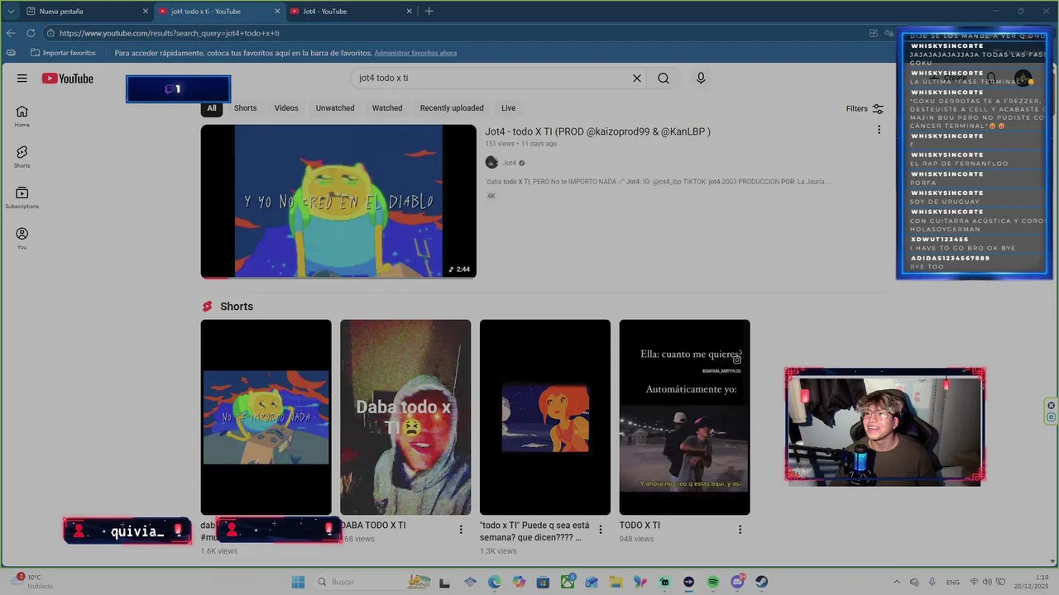This screenshot has width=1059, height=595.
Task: Click the 4K badge under the video
Action: click(x=491, y=196)
